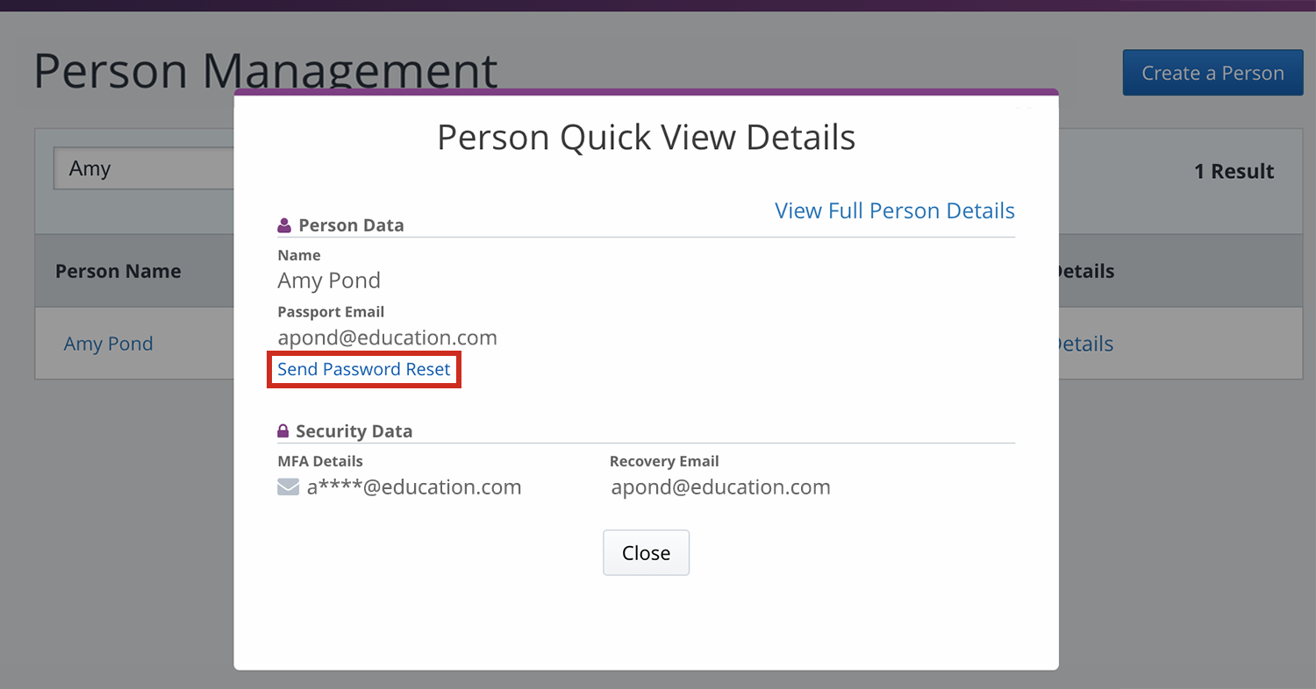Click the Security Data lock icon
1316x689 pixels.
pyautogui.click(x=283, y=431)
